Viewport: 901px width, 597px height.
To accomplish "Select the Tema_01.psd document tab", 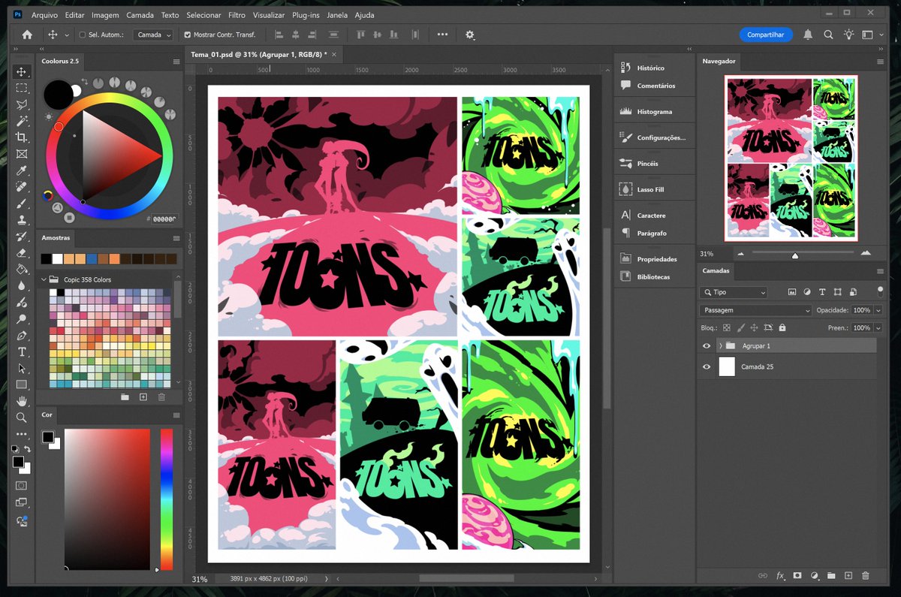I will click(258, 54).
